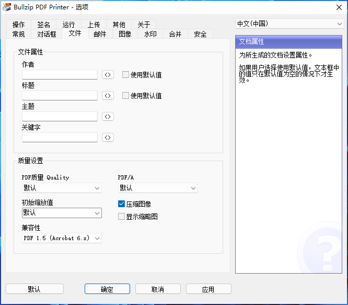Check the 显示缩略图 checkbox
Image resolution: width=348 pixels, height=305 pixels.
pos(122,217)
